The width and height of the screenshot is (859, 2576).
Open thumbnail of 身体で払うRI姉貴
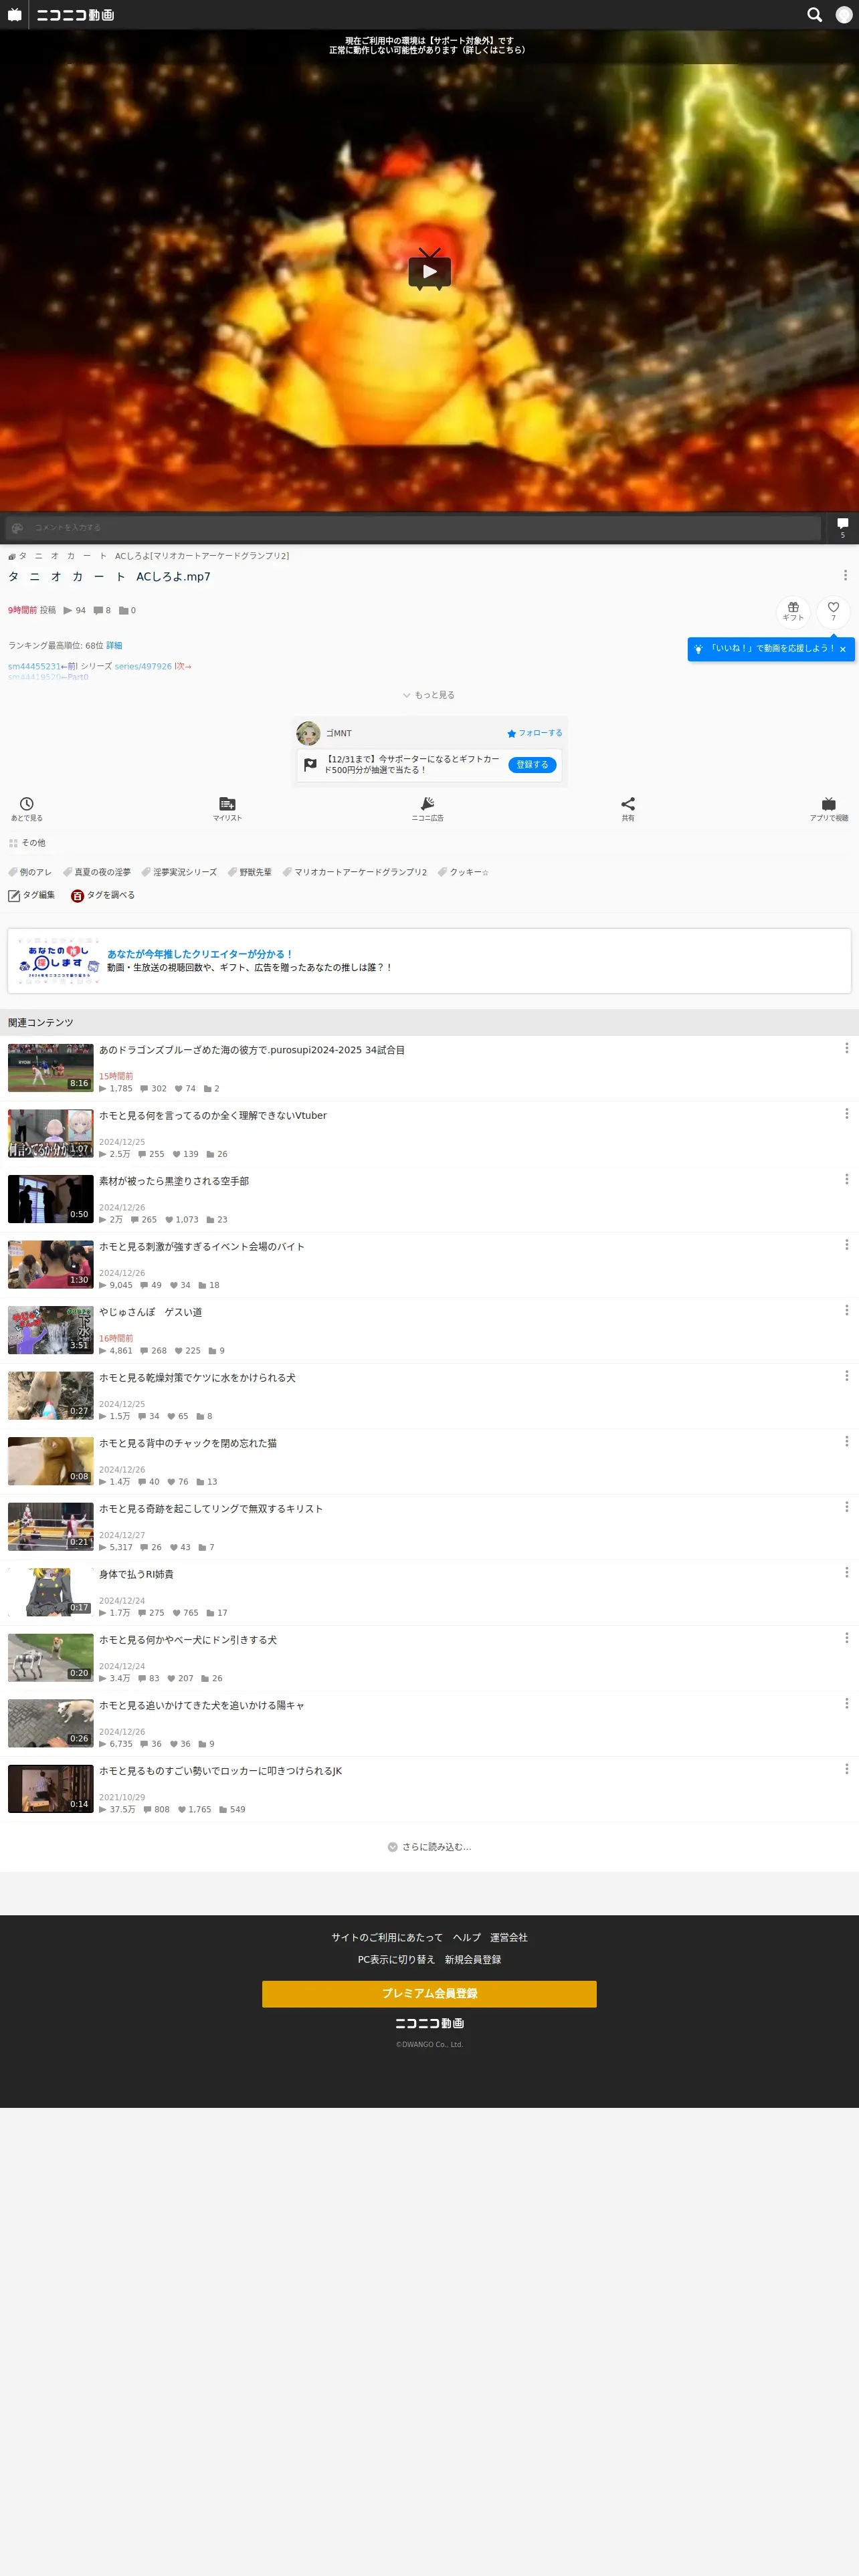pyautogui.click(x=51, y=1591)
